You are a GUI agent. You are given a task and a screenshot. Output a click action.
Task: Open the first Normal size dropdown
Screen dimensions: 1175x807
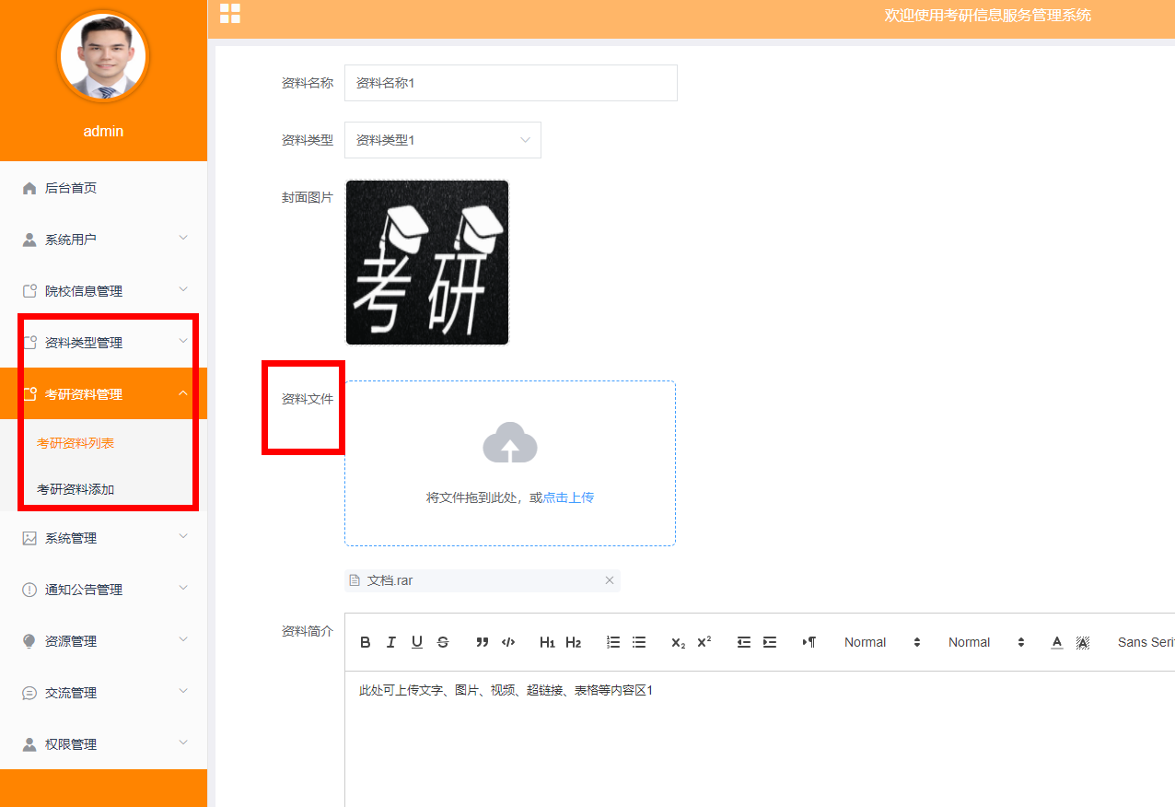882,642
